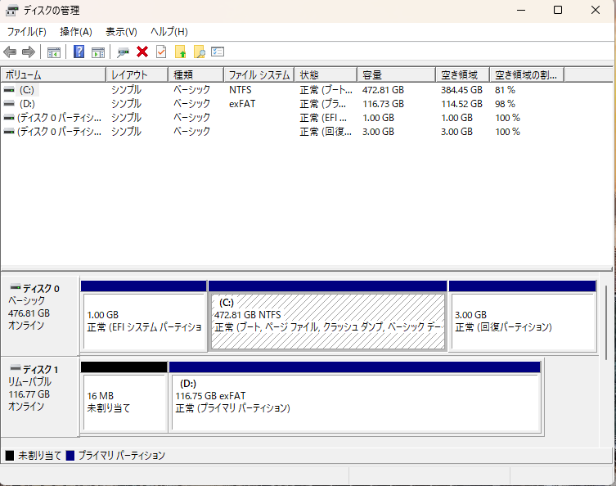The height and width of the screenshot is (486, 616).
Task: Minimize the Disk Management window
Action: click(521, 10)
